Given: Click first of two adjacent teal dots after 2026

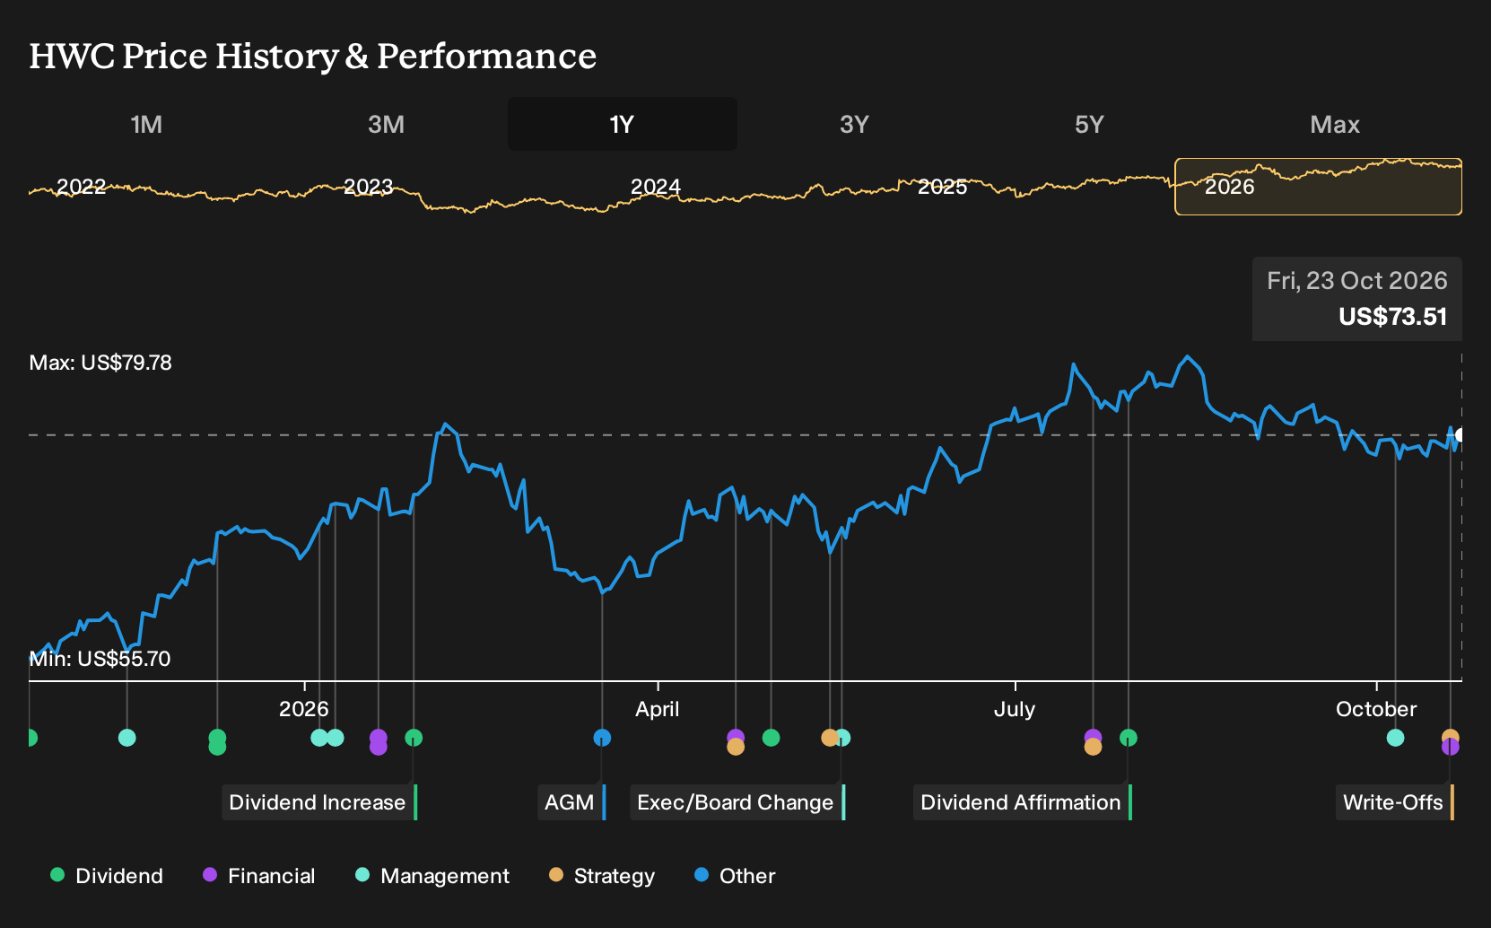Looking at the screenshot, I should pyautogui.click(x=319, y=738).
